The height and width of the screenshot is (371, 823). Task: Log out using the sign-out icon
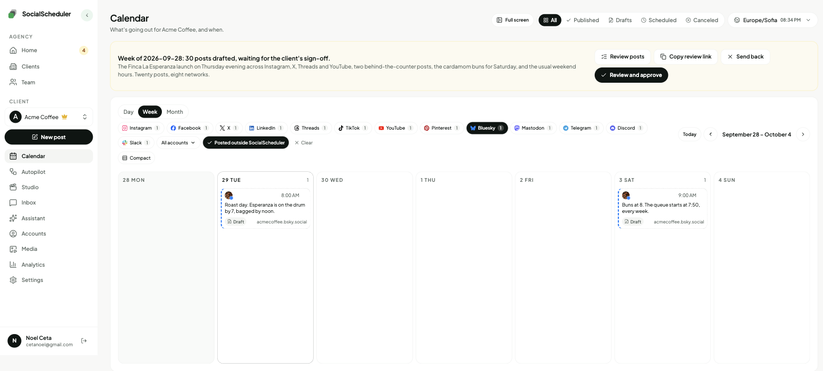84,341
